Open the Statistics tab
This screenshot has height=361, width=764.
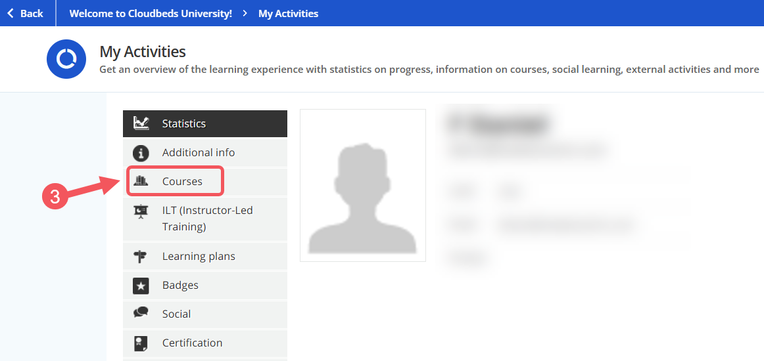coord(184,123)
